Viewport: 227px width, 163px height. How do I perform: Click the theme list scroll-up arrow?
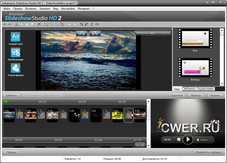(222, 30)
